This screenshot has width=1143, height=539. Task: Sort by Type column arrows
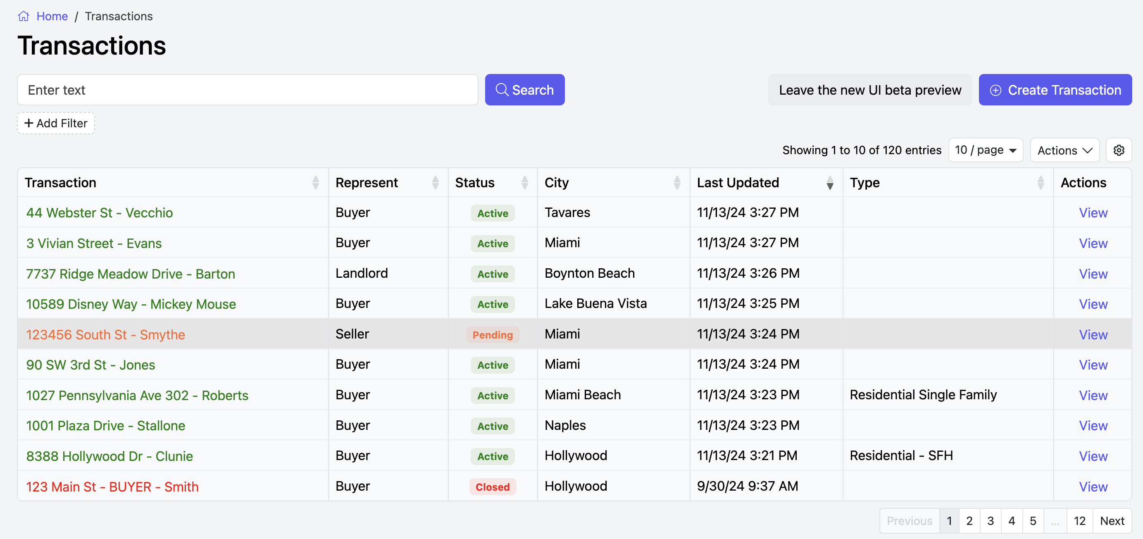click(x=1040, y=183)
